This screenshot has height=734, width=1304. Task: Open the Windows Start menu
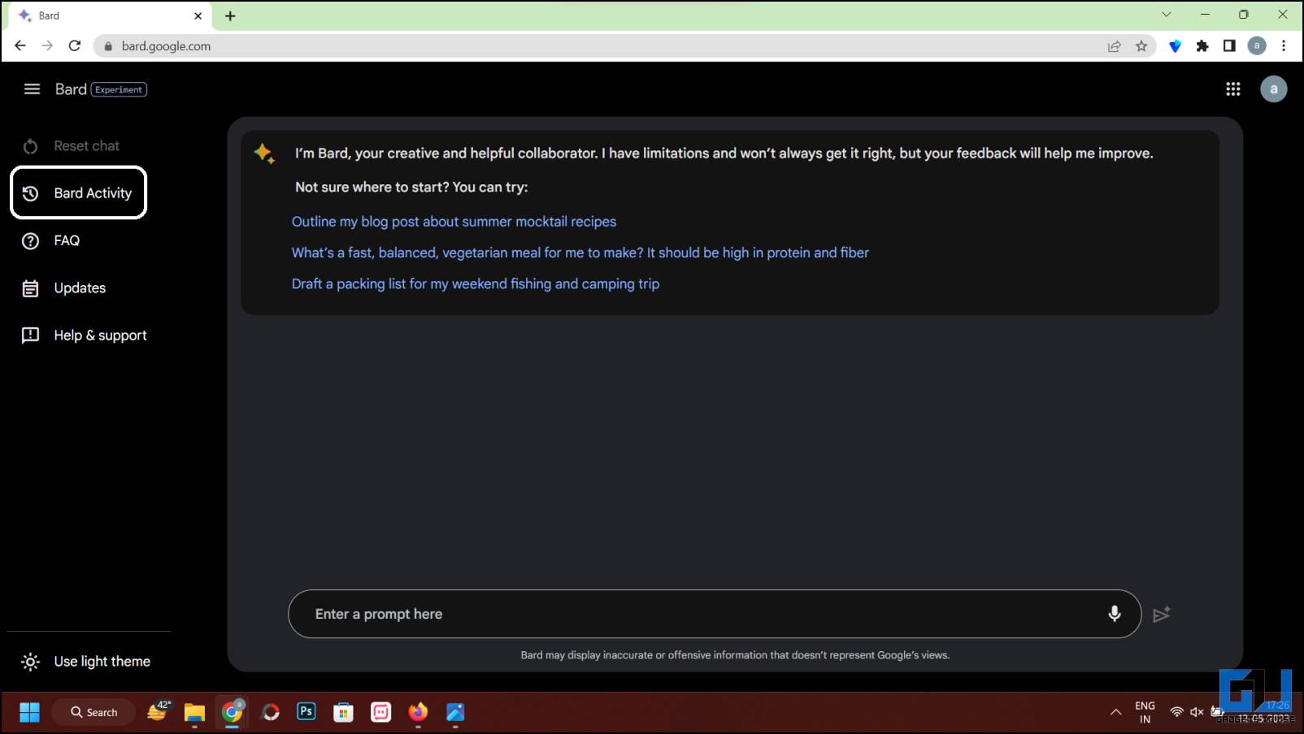30,712
